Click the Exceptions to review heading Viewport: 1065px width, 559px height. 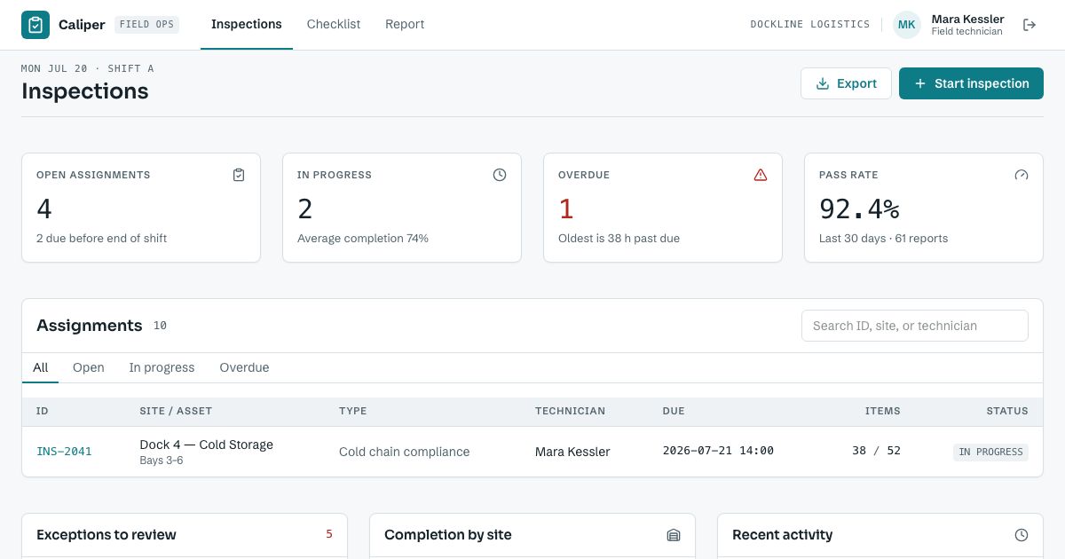tap(106, 535)
